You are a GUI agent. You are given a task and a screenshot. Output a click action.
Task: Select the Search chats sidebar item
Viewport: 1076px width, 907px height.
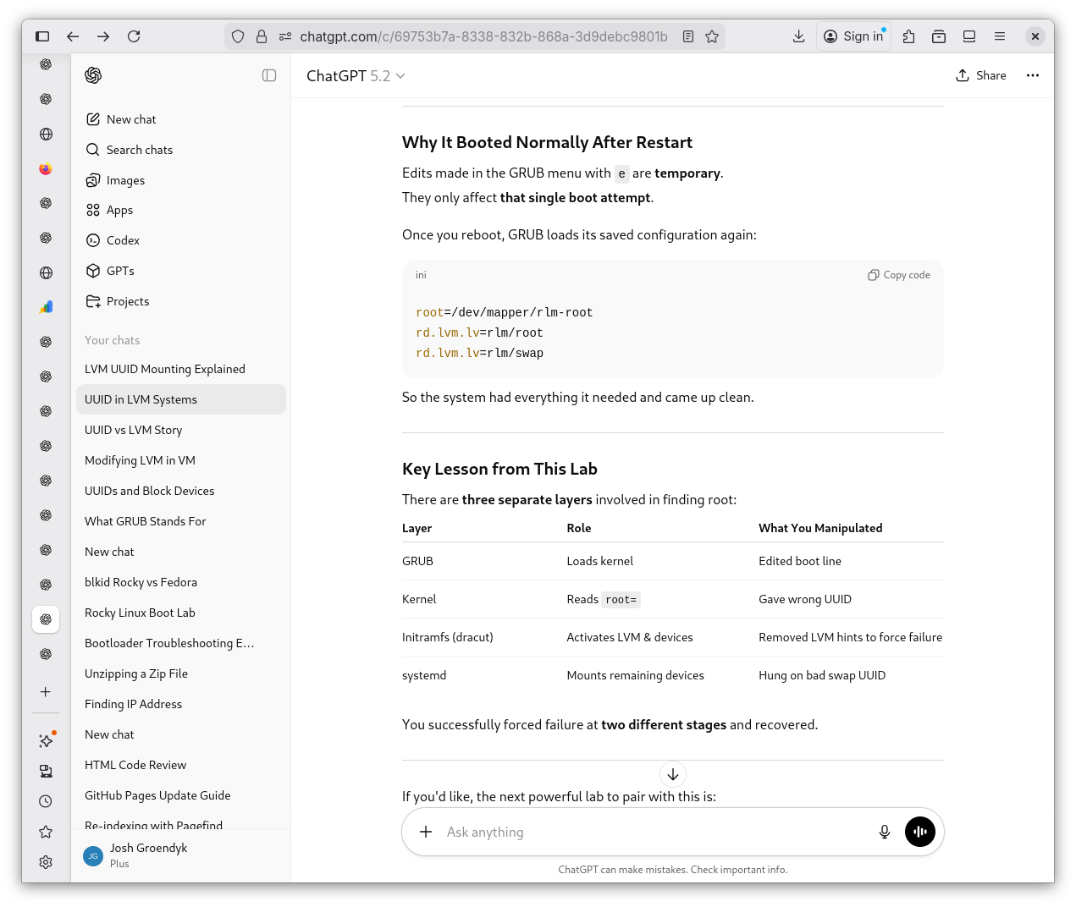pyautogui.click(x=139, y=150)
